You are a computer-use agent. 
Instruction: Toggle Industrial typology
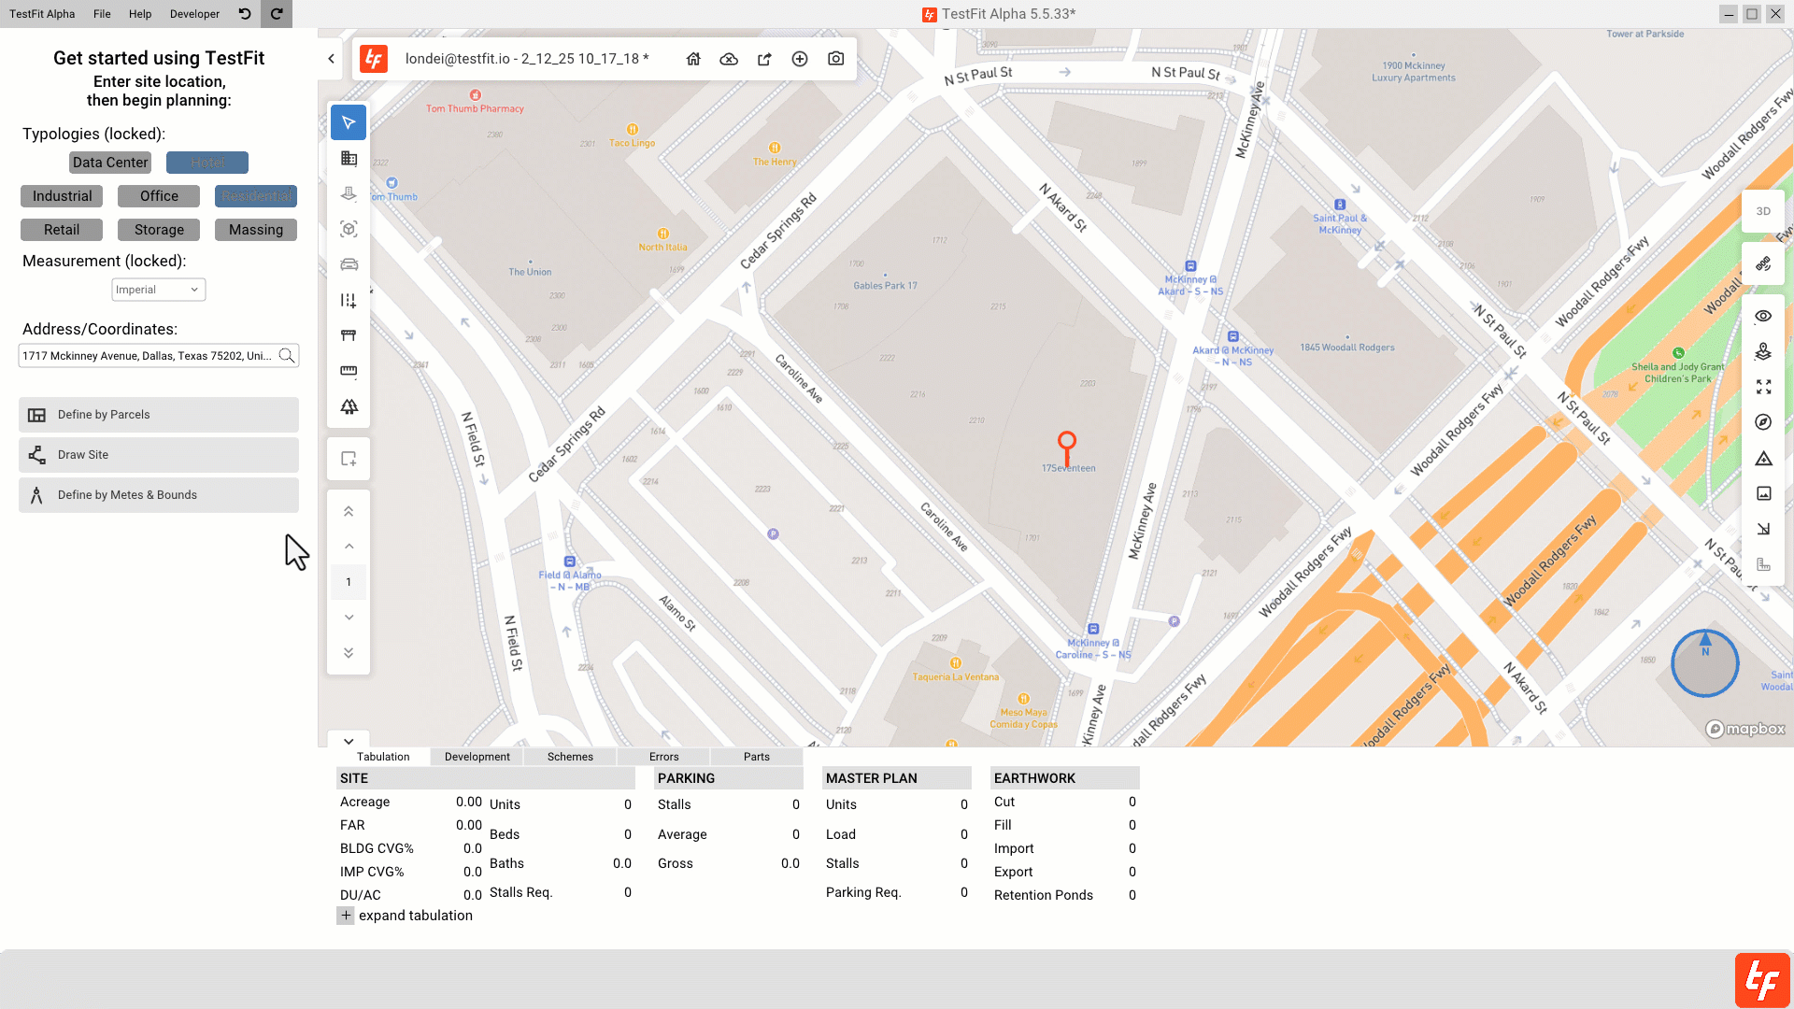pyautogui.click(x=62, y=196)
